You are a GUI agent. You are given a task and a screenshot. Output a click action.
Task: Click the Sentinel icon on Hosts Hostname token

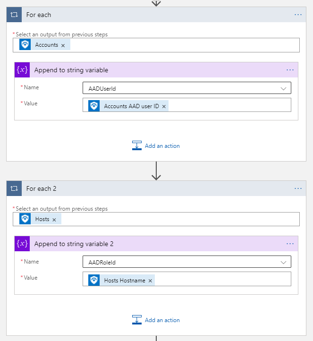point(94,281)
